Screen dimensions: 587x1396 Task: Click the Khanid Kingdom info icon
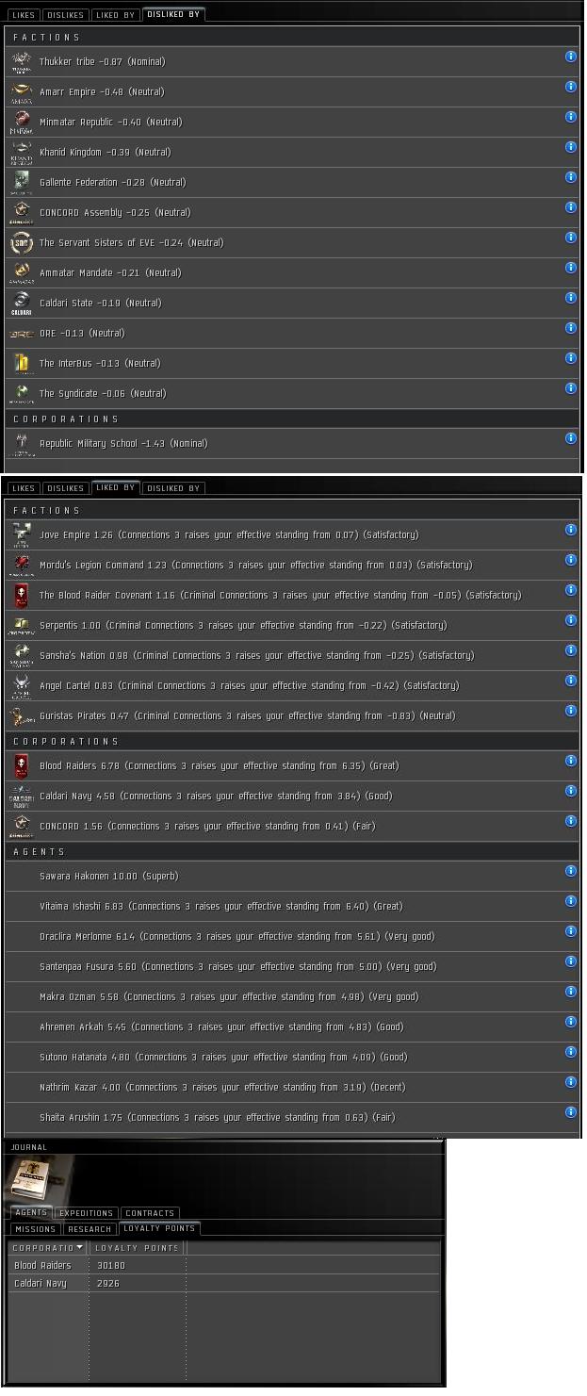tap(570, 147)
